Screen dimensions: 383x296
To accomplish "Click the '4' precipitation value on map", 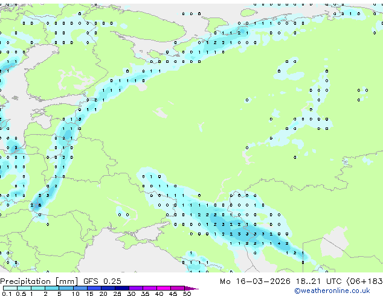I will (x=278, y=243).
